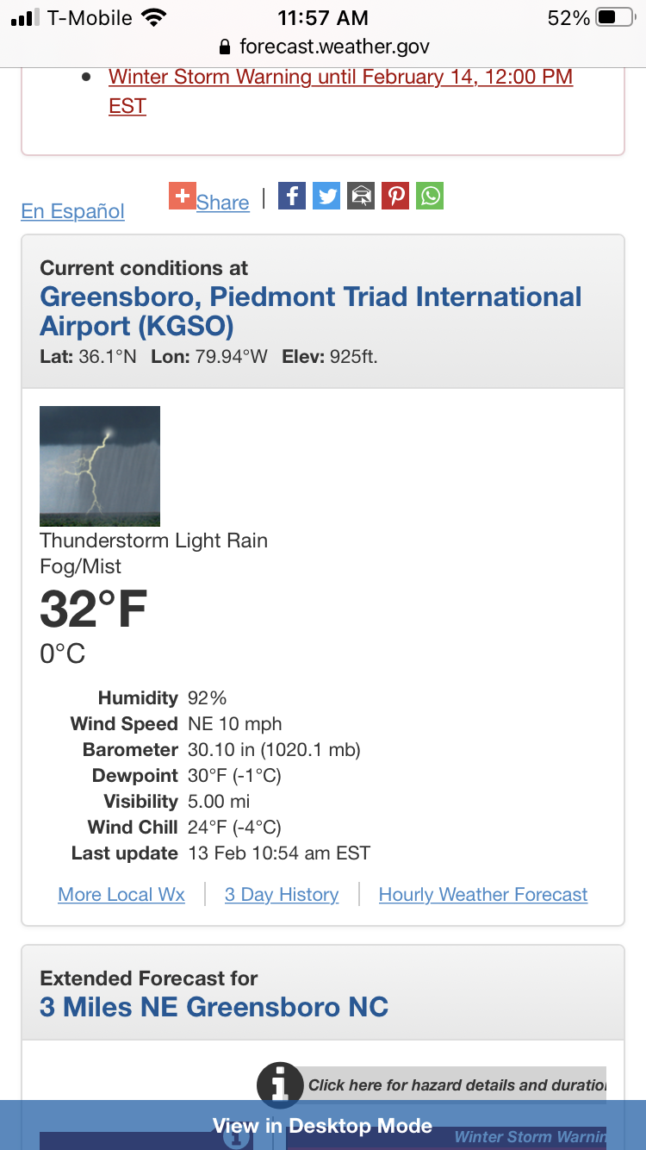This screenshot has width=646, height=1150.
Task: Share the page on Facebook
Action: pyautogui.click(x=292, y=196)
